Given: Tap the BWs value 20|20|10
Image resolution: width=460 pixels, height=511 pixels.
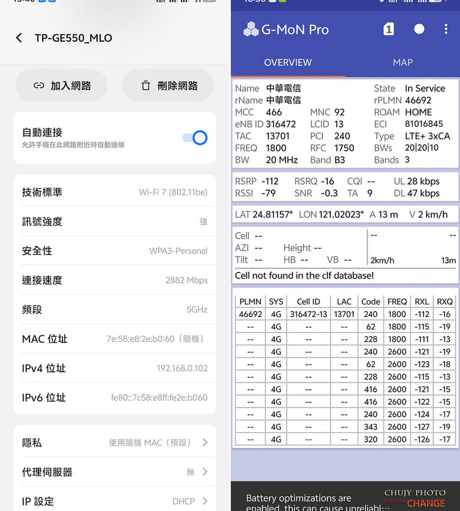Looking at the screenshot, I should [422, 148].
